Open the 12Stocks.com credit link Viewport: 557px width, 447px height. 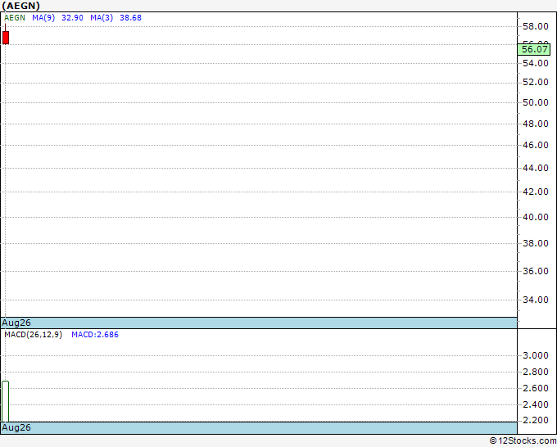click(x=523, y=441)
